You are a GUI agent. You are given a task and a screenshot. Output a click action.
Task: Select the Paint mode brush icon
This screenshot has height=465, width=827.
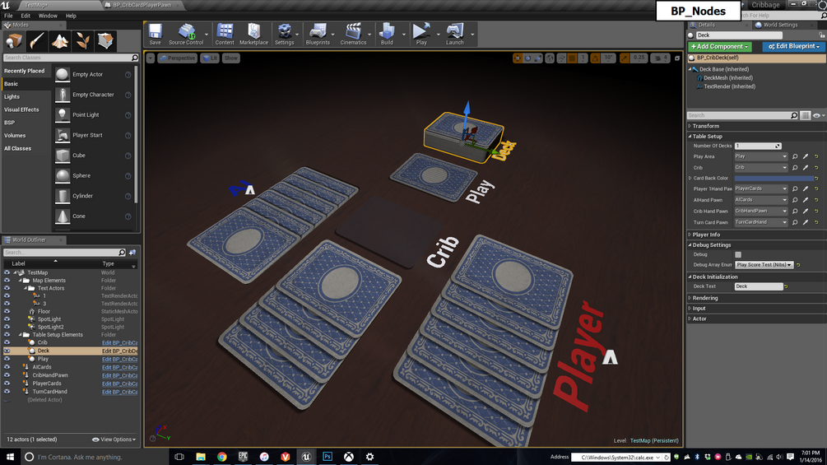pos(37,40)
